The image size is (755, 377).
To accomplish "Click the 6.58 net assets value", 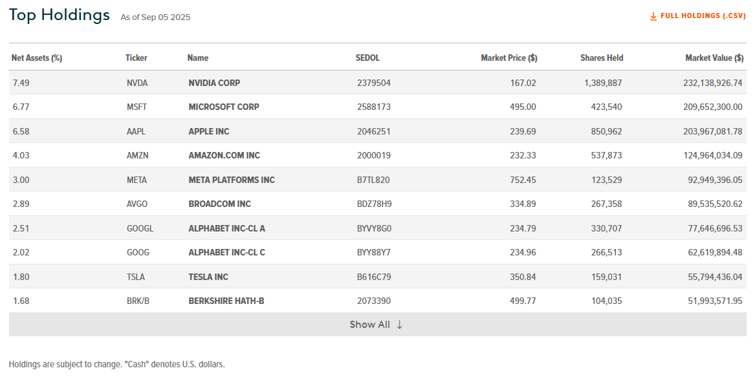I will (x=21, y=131).
